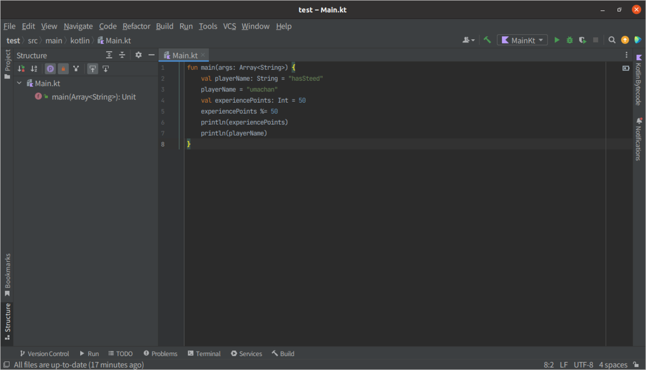Open the Services tool window
Screen dimensions: 646x370
click(247, 353)
